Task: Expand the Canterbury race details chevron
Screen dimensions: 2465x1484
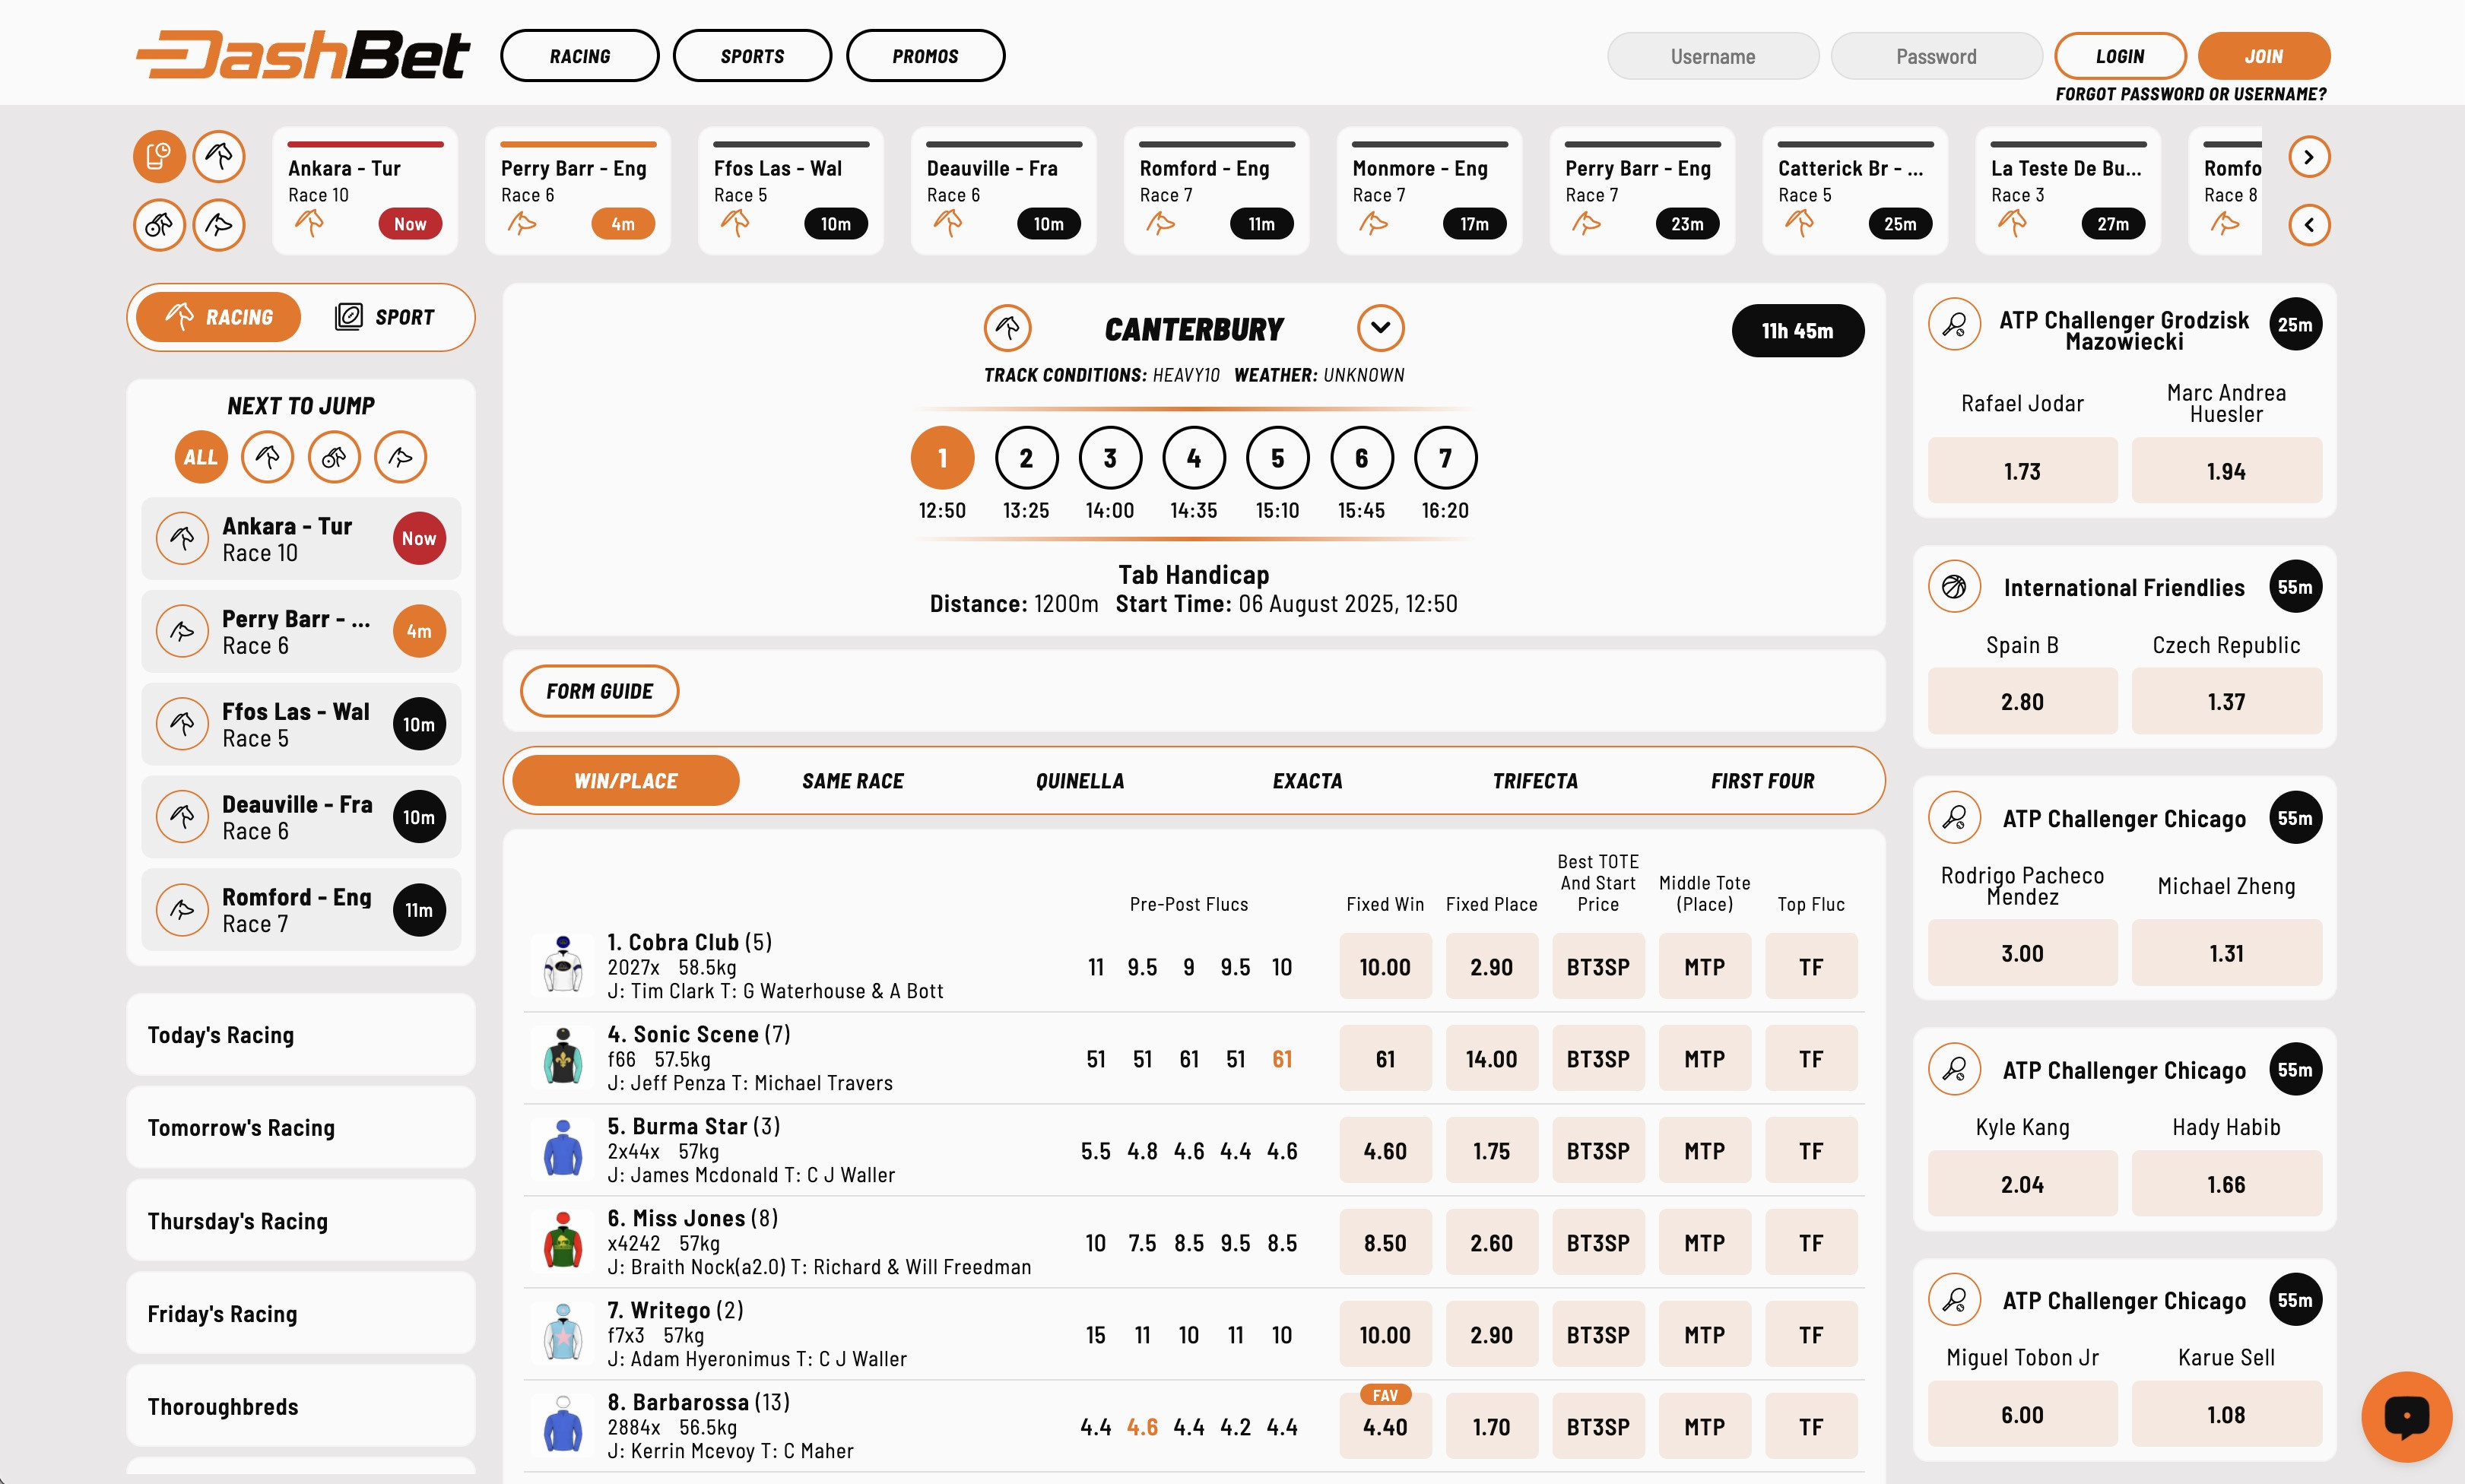Action: pos(1381,327)
